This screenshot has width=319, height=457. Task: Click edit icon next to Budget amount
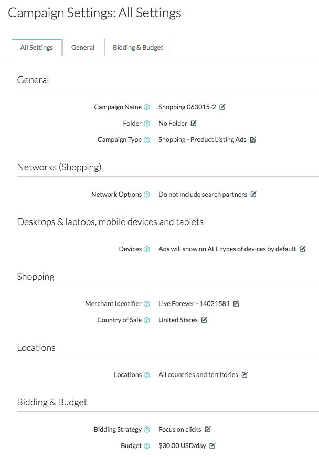[x=212, y=446]
